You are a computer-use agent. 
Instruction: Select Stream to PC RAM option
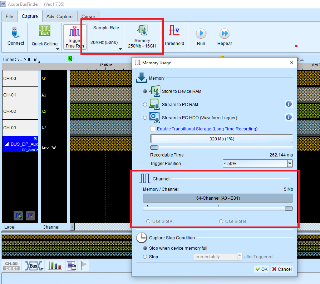click(x=145, y=105)
